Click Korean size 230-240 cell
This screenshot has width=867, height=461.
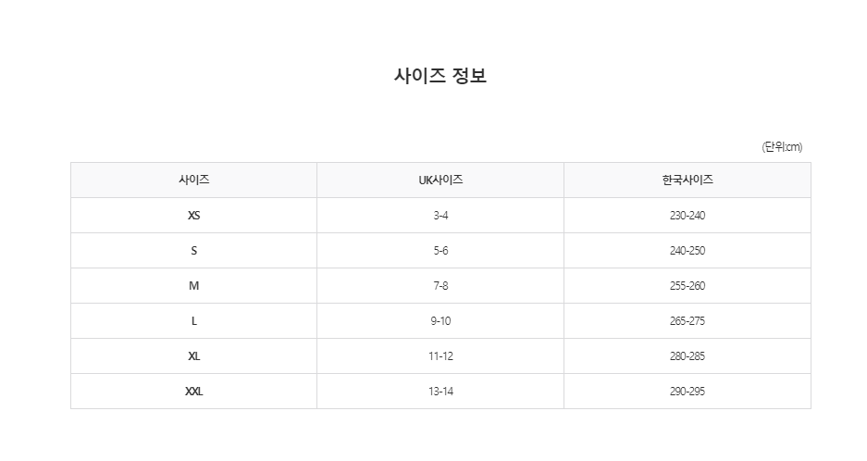point(687,216)
